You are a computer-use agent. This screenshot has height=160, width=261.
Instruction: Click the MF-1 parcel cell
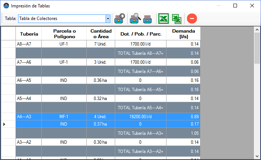(64, 117)
